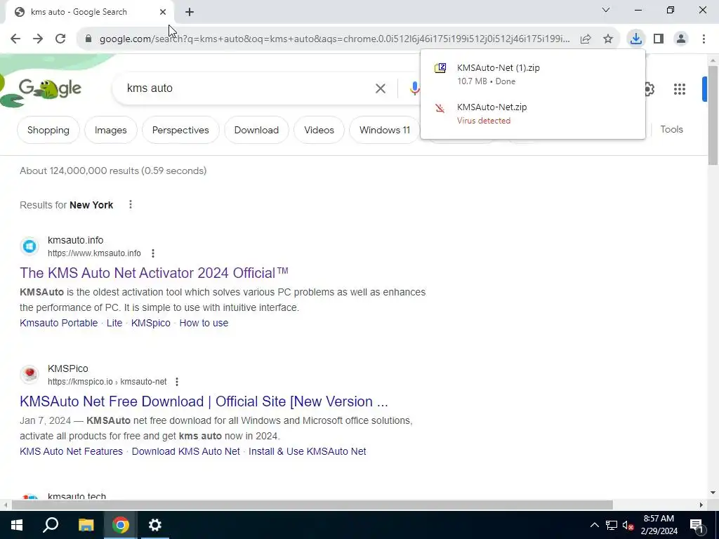
Task: Click the KMSPico site favicon
Action: tap(29, 375)
